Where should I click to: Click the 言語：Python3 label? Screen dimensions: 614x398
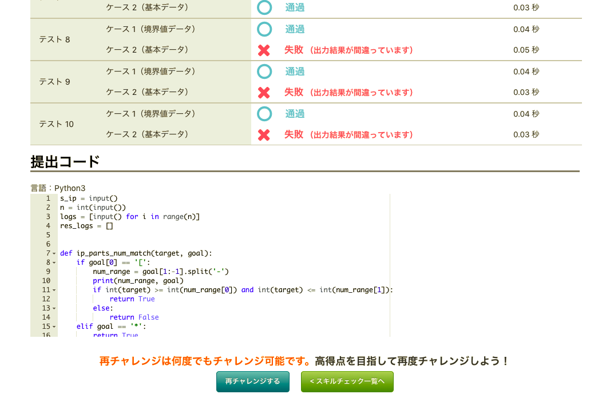58,188
